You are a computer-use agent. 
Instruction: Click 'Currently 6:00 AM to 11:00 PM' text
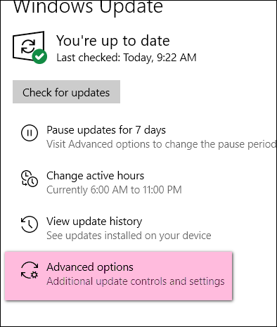click(x=114, y=190)
